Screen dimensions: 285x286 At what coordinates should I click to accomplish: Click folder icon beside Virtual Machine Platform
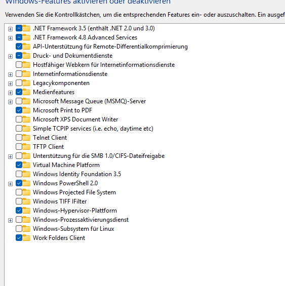pos(26,165)
